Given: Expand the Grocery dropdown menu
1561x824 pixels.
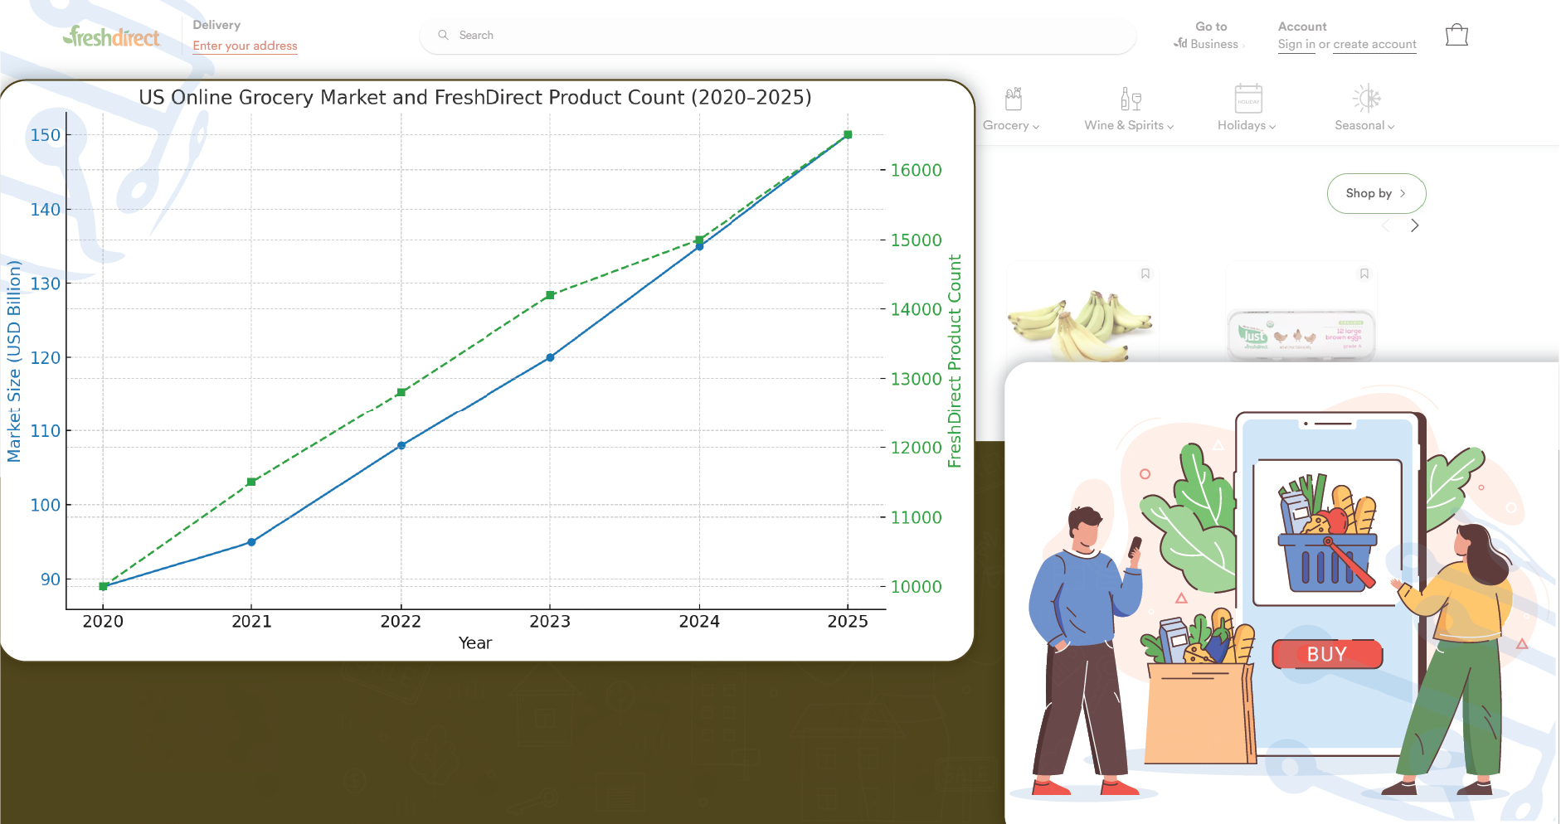Looking at the screenshot, I should [x=1011, y=126].
